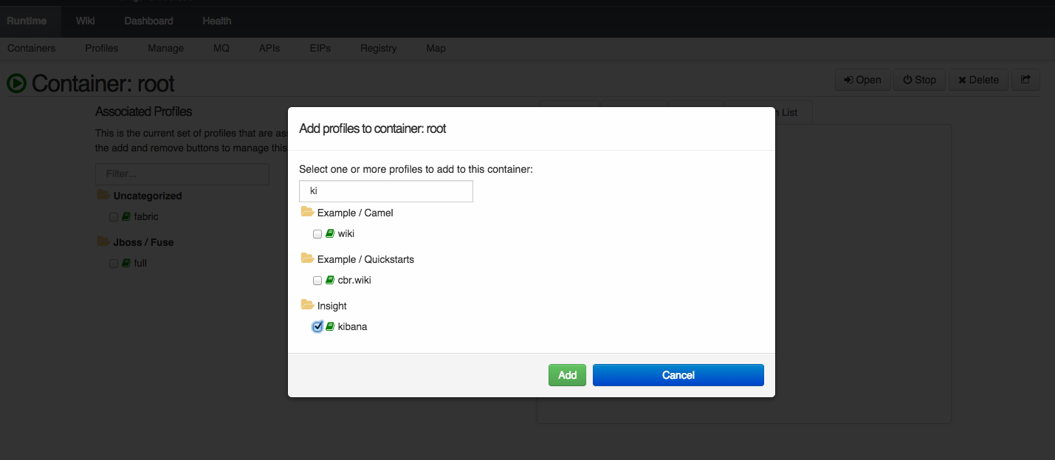The image size is (1055, 460).
Task: Click the share icon button next to Delete
Action: click(x=1025, y=80)
